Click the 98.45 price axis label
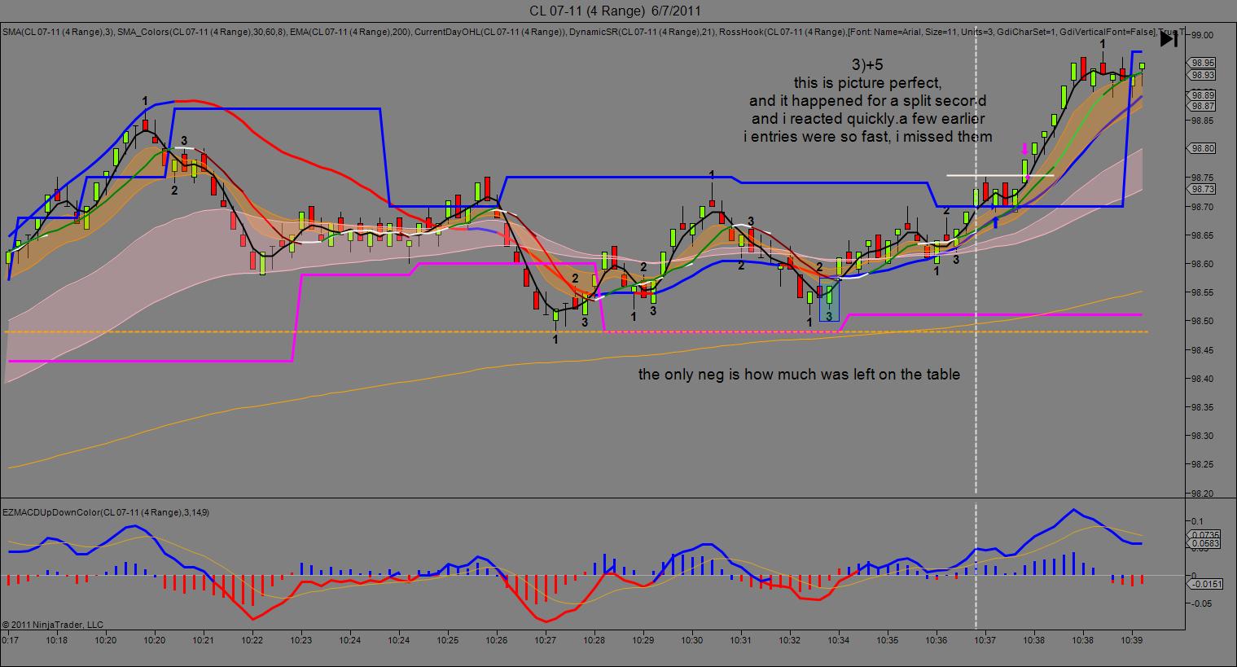Image resolution: width=1237 pixels, height=667 pixels. [1203, 350]
